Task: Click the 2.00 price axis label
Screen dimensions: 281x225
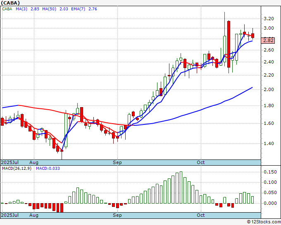Action: (269, 90)
